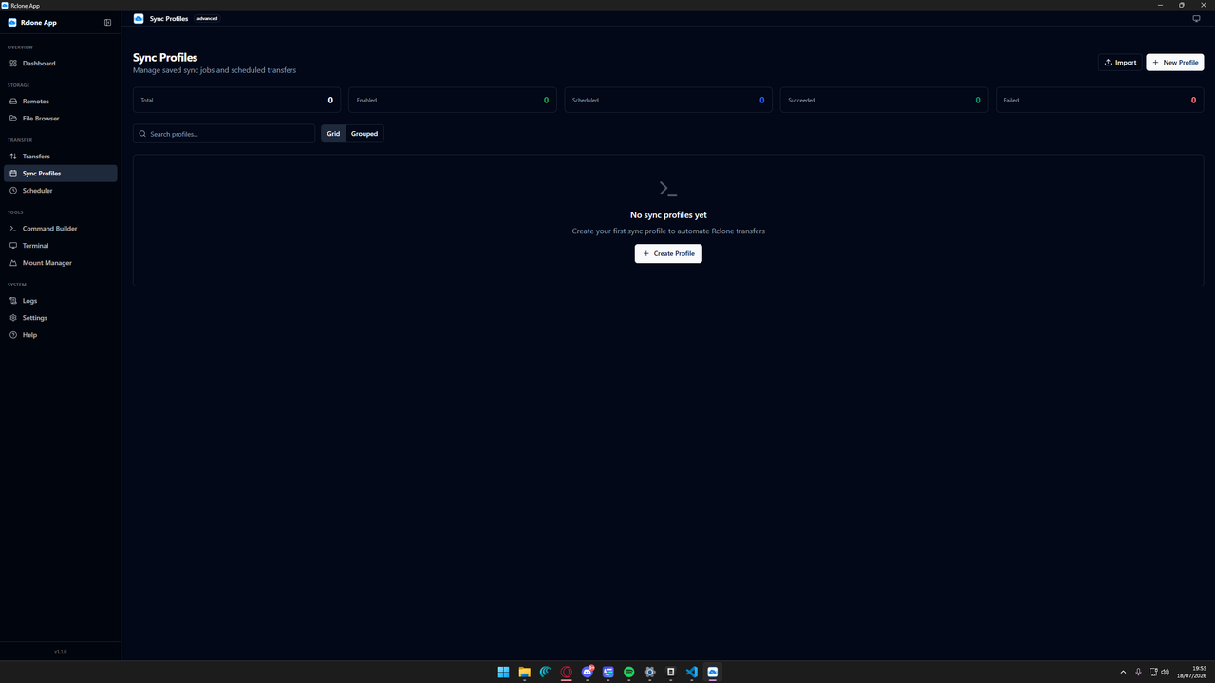Switch to Grouped view
The image size is (1215, 683).
tap(364, 134)
